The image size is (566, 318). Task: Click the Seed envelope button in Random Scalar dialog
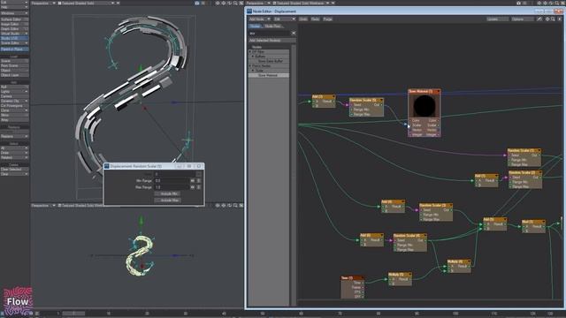click(198, 174)
